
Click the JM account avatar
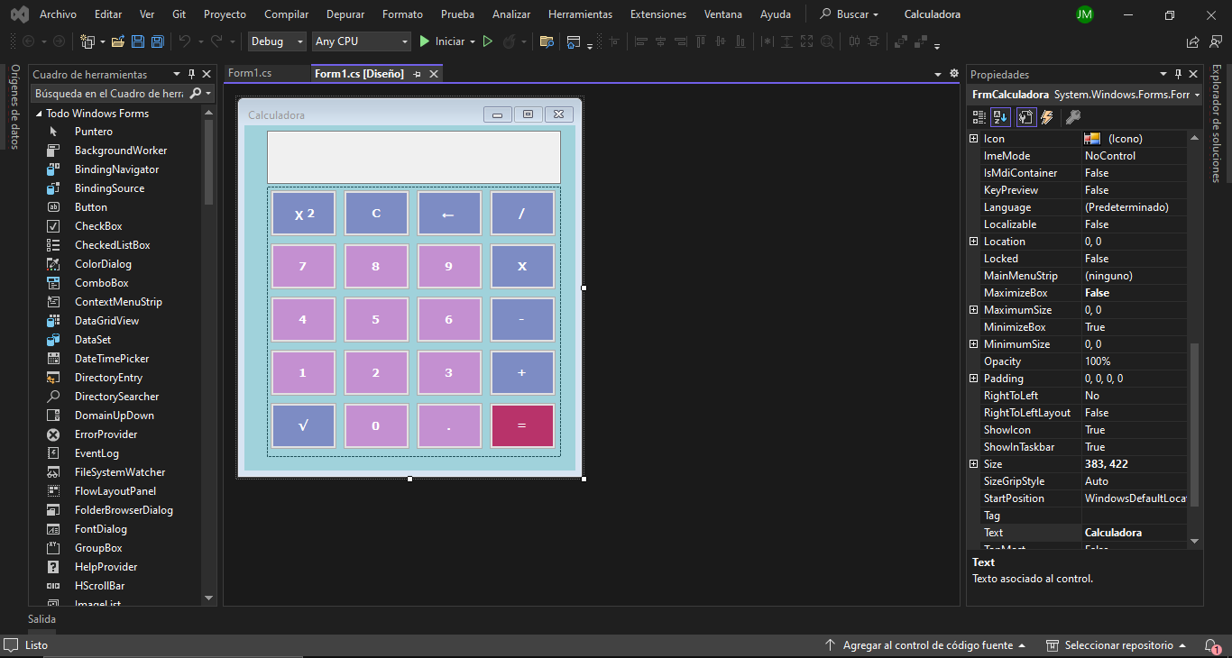(x=1085, y=14)
